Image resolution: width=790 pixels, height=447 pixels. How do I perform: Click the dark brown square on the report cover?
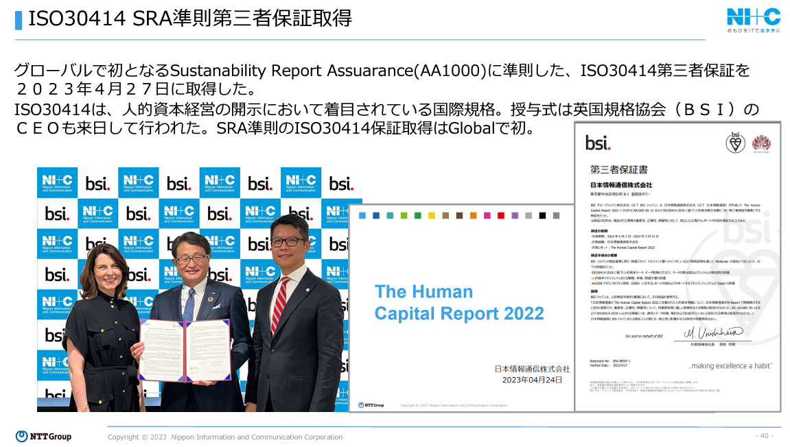tap(459, 215)
